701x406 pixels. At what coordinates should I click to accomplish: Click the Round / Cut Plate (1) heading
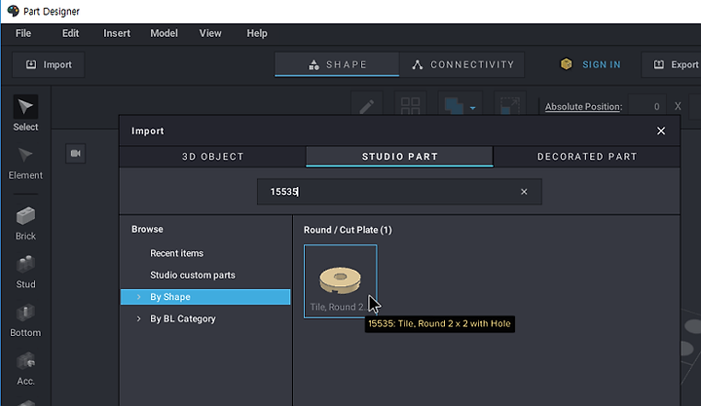pyautogui.click(x=348, y=230)
